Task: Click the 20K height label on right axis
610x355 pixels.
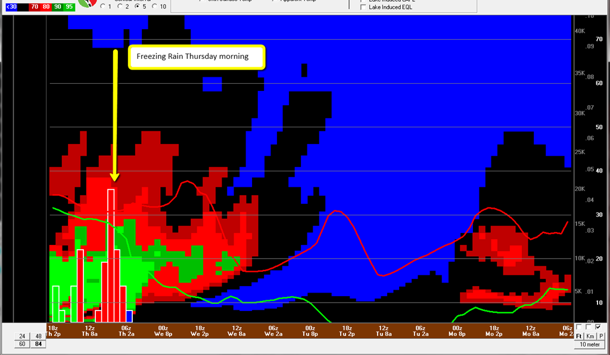Action: 580,189
